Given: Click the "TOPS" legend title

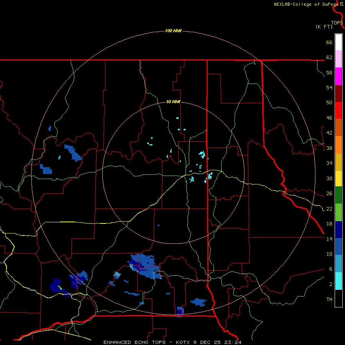Looking at the screenshot, I should tap(337, 23).
